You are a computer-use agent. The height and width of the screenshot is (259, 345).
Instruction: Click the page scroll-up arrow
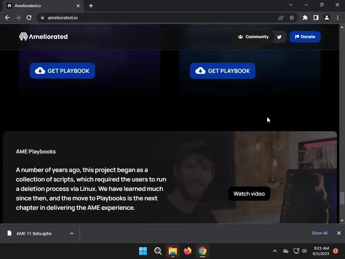[x=342, y=27]
